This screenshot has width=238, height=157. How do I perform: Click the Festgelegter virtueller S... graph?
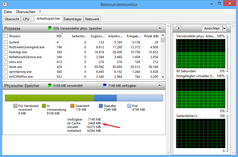pos(201,94)
